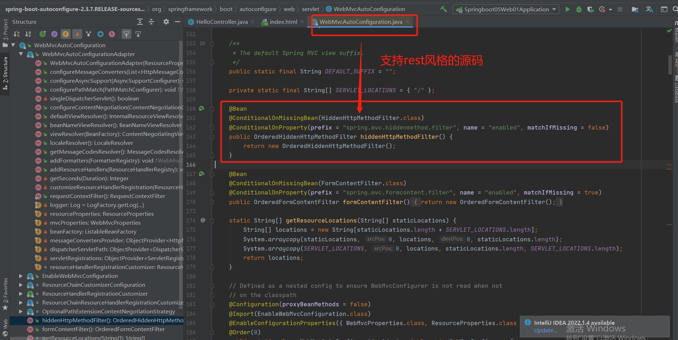Select mvcProperties: WebMvcProperties field
Screen dimensions: 678x340
pos(95,223)
